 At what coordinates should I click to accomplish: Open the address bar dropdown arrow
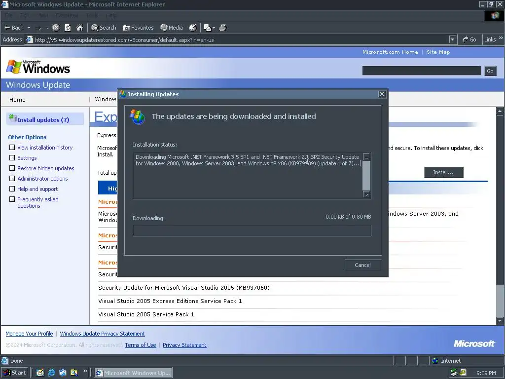tap(453, 39)
